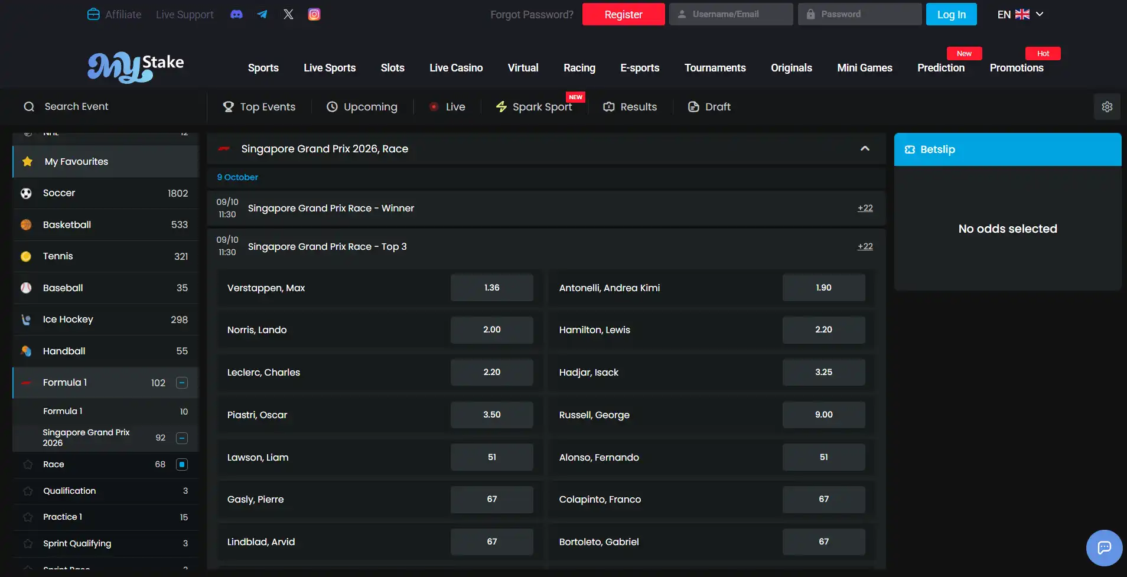
Task: Click the MyStake logo
Action: (136, 67)
